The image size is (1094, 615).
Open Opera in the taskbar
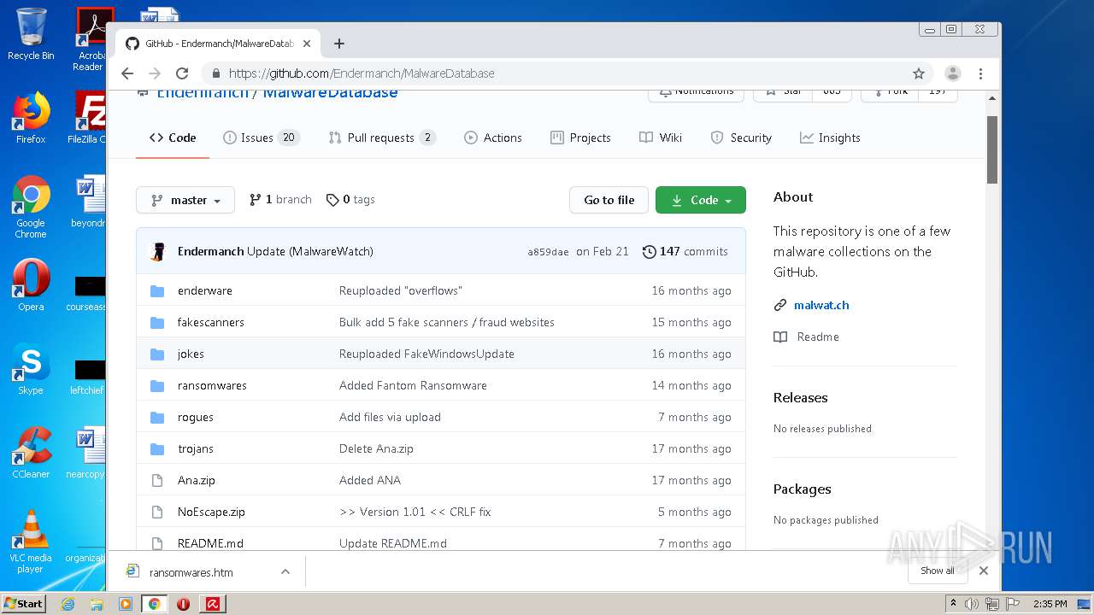(183, 604)
